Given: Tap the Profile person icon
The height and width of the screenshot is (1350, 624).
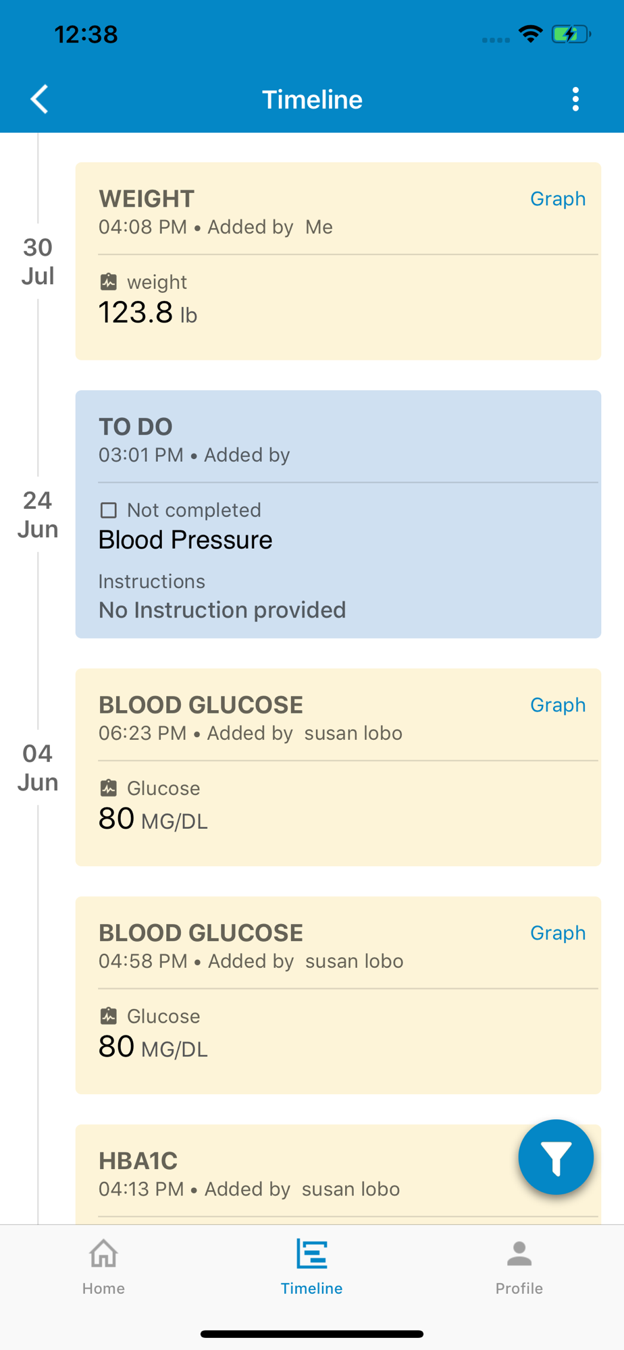Looking at the screenshot, I should click(519, 1254).
